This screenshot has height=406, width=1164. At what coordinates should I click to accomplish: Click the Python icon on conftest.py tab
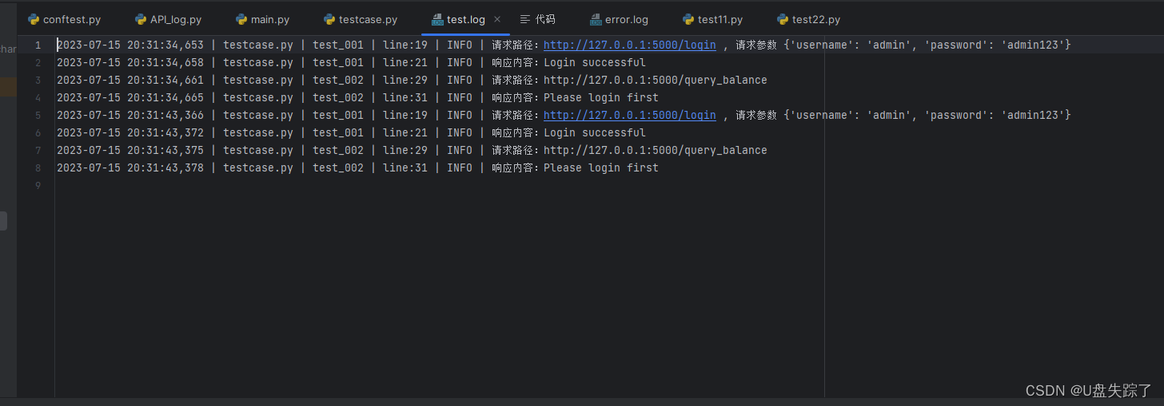point(34,19)
